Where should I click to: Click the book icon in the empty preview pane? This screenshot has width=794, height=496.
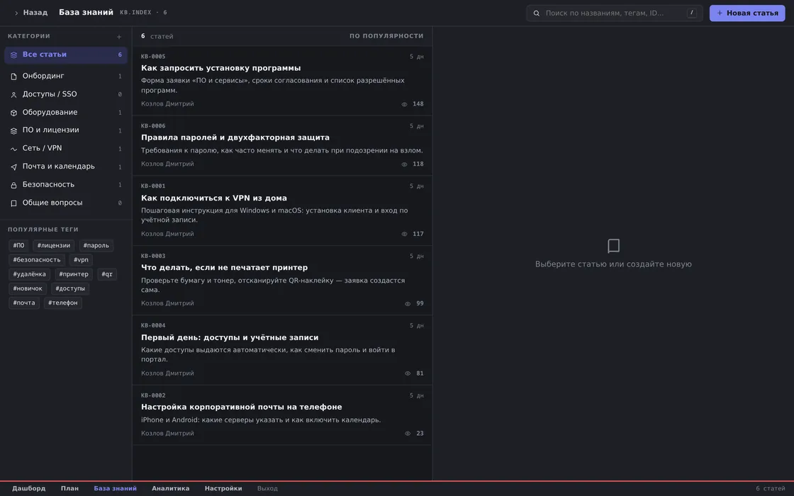pyautogui.click(x=613, y=246)
